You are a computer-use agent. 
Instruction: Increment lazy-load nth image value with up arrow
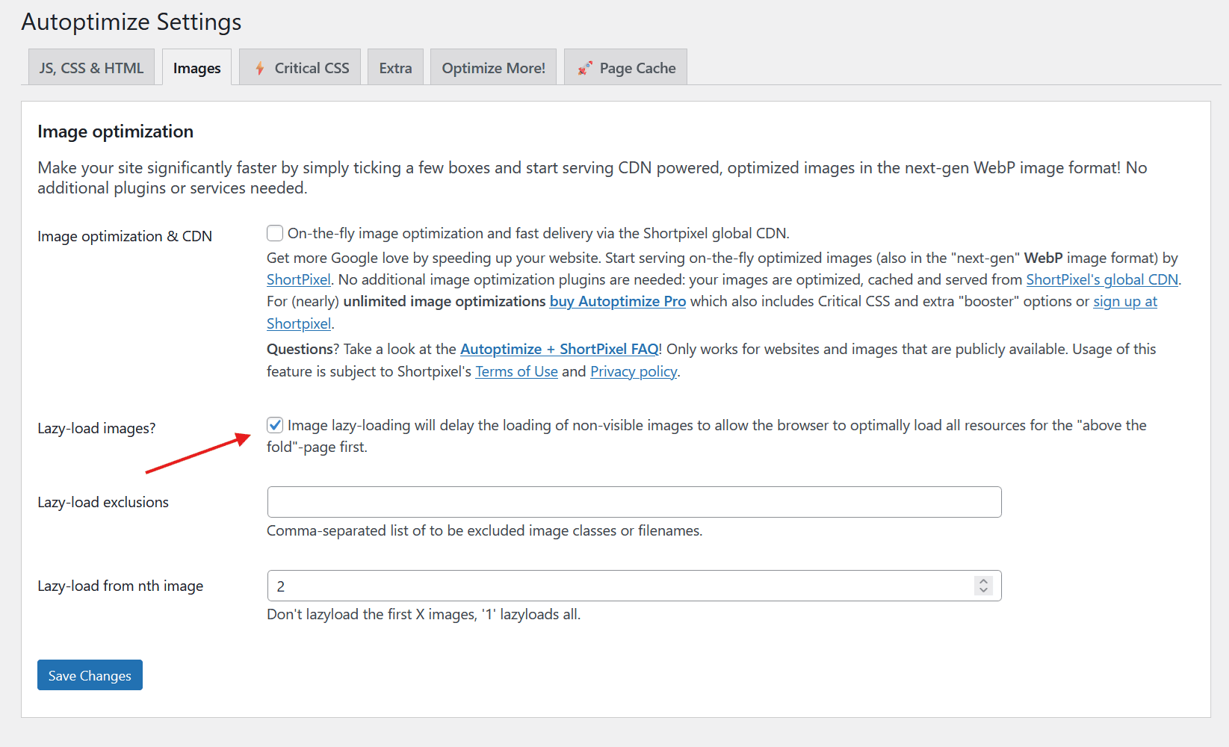983,580
